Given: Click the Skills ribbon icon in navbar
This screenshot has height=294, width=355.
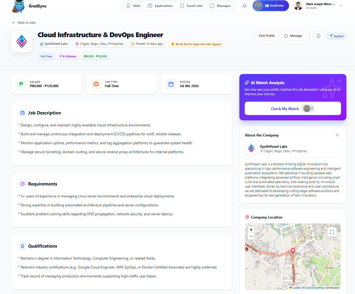Looking at the screenshot, I should click(x=128, y=6).
